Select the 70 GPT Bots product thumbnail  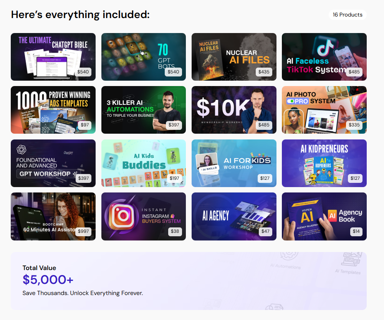(x=144, y=57)
